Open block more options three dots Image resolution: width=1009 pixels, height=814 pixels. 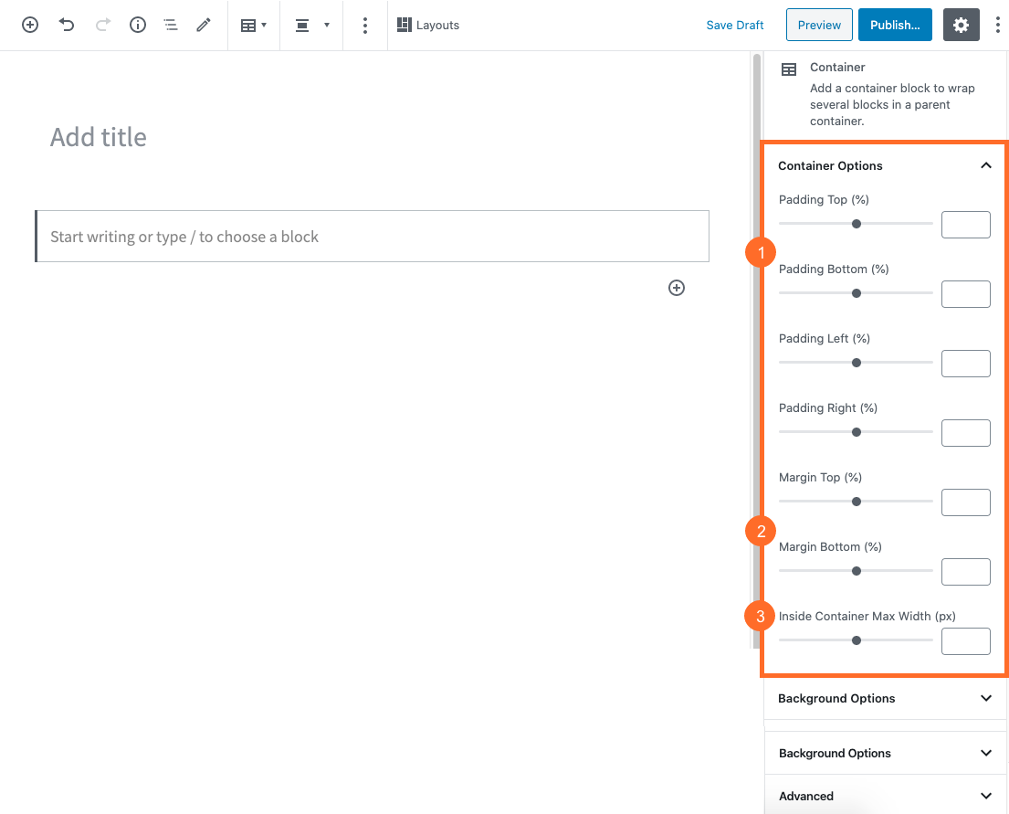pyautogui.click(x=365, y=26)
